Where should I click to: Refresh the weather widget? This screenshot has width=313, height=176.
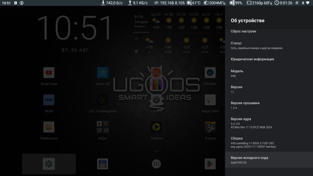click(136, 39)
